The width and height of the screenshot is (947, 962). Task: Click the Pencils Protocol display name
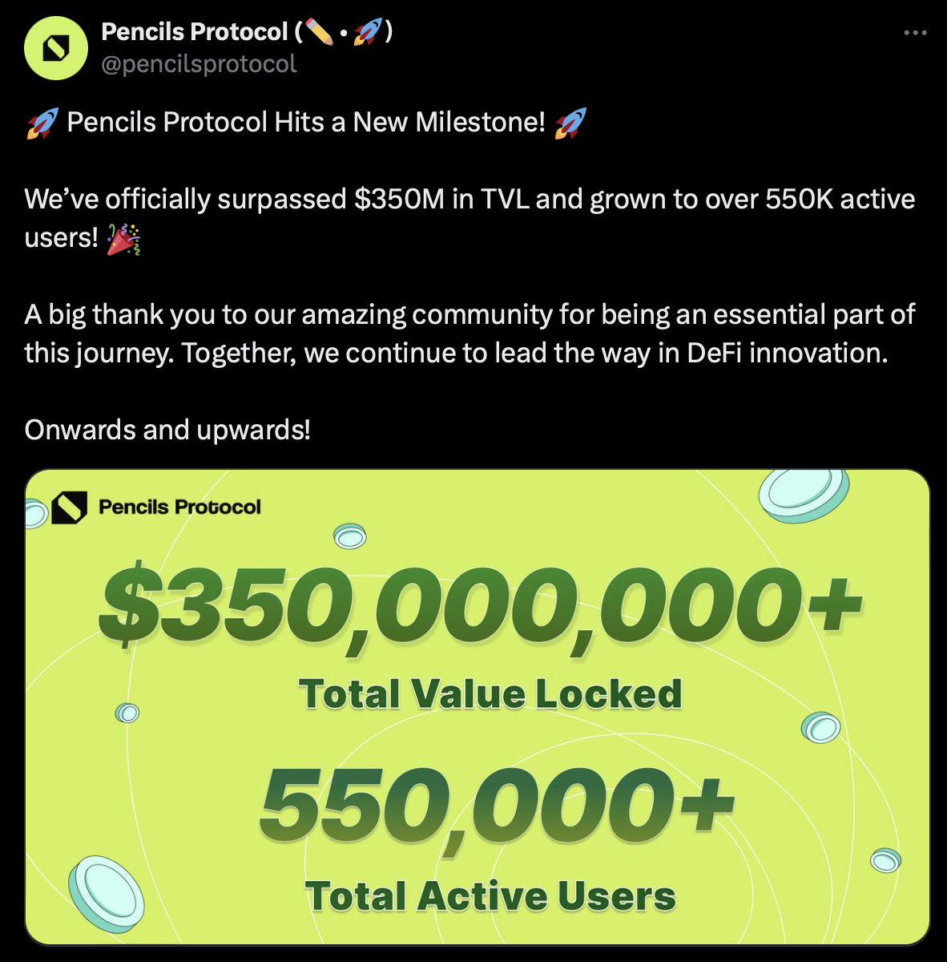point(194,31)
